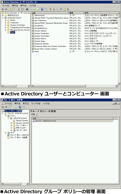The height and width of the screenshot is (194, 121).
Task: Select the Enterprise Admins group row
Action: tap(75, 44)
